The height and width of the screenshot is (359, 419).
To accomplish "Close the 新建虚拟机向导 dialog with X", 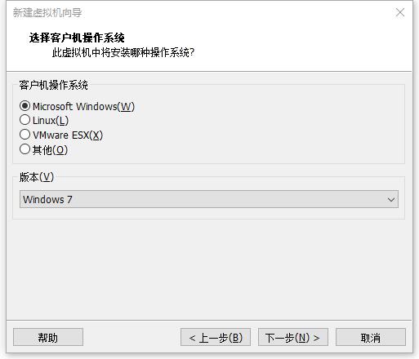I will pyautogui.click(x=400, y=12).
